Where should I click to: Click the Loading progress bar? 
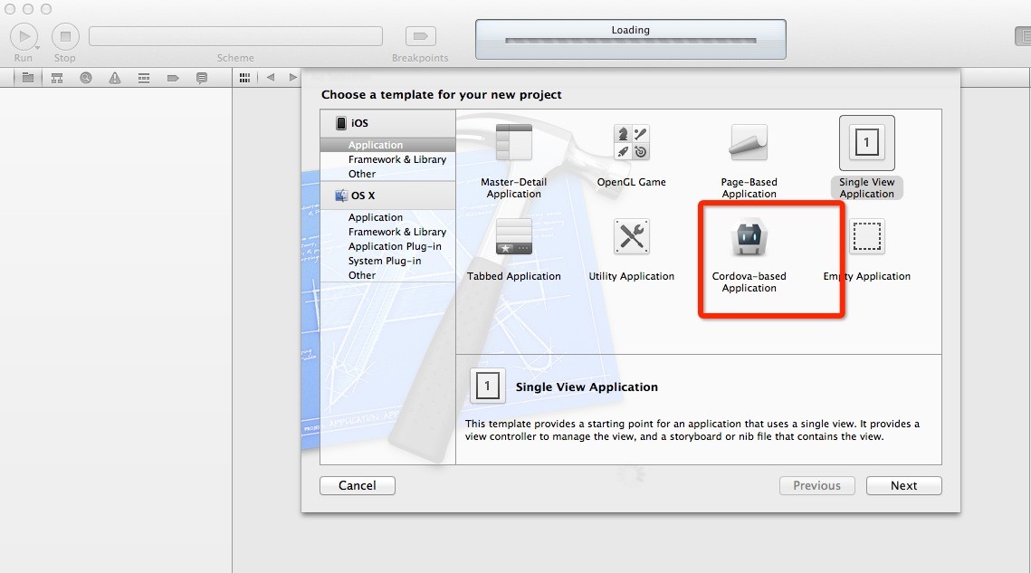[631, 41]
